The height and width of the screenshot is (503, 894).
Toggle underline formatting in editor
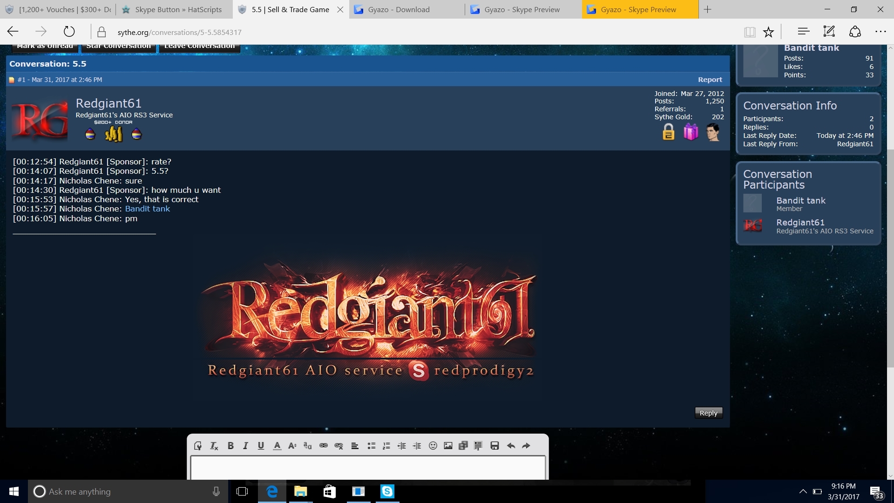[261, 446]
